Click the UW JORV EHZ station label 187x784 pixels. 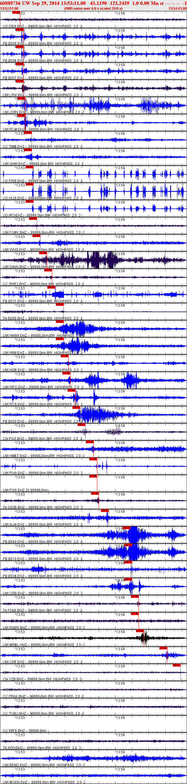point(43,112)
